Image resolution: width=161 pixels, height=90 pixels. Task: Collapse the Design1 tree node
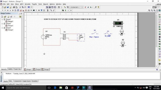coord(2,19)
